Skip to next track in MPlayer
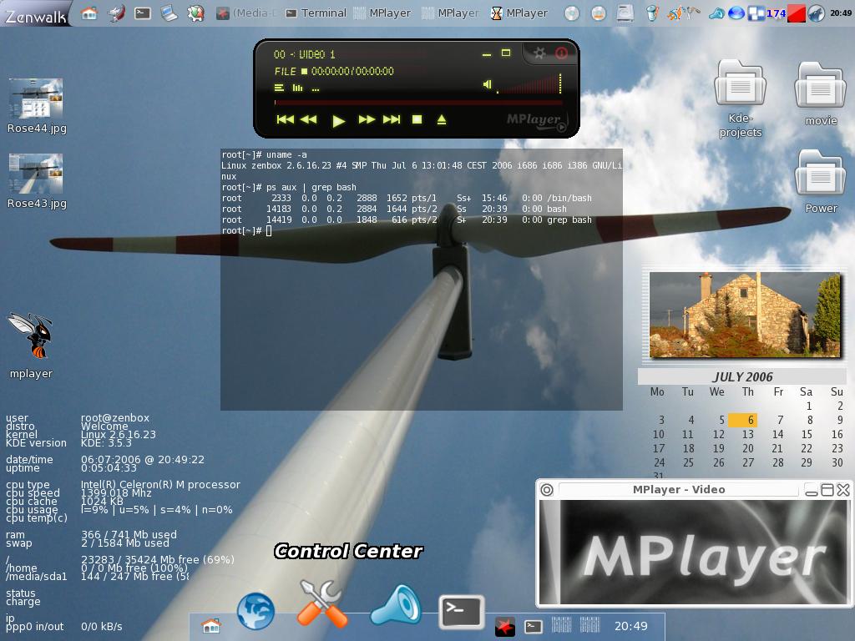855x641 pixels. [392, 119]
